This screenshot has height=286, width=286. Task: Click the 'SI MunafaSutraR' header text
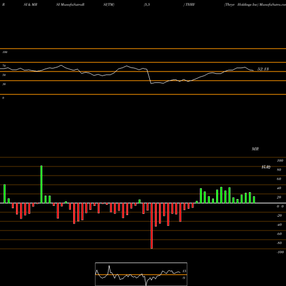70,5
